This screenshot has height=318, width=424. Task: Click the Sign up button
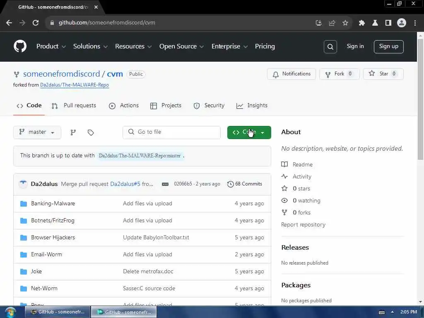(x=388, y=46)
